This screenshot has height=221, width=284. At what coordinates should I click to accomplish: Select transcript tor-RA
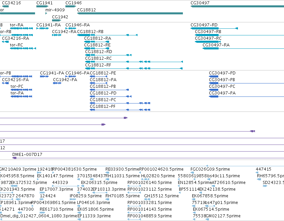point(21,28)
